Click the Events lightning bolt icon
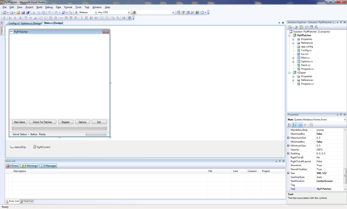This screenshot has height=209, width=347. click(x=305, y=125)
